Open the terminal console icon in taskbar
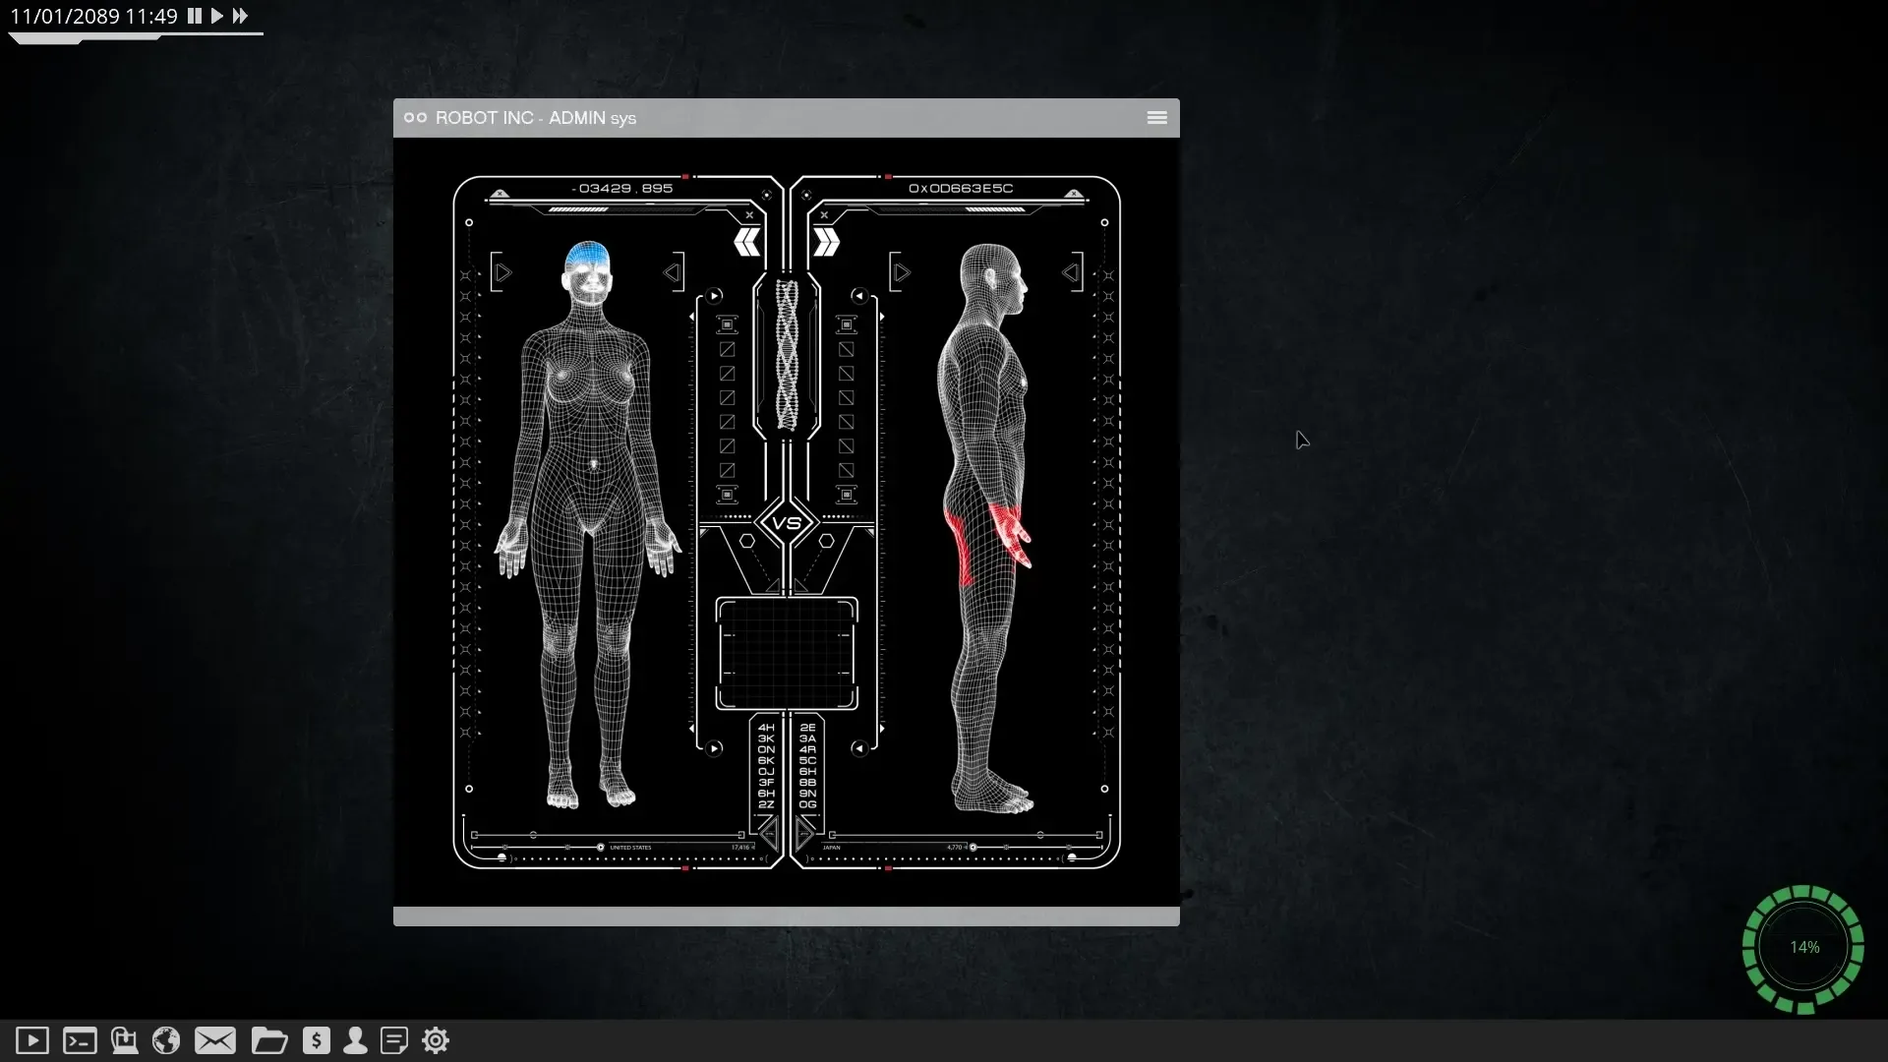1888x1062 pixels. pyautogui.click(x=80, y=1040)
